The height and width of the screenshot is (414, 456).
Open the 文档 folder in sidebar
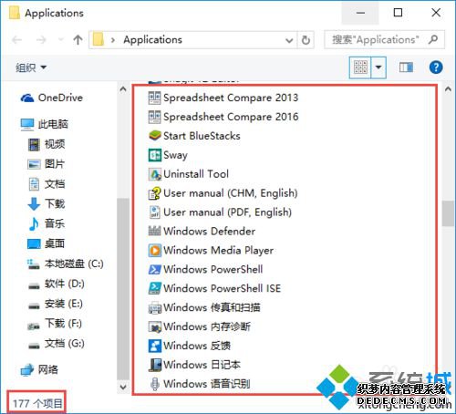click(47, 184)
